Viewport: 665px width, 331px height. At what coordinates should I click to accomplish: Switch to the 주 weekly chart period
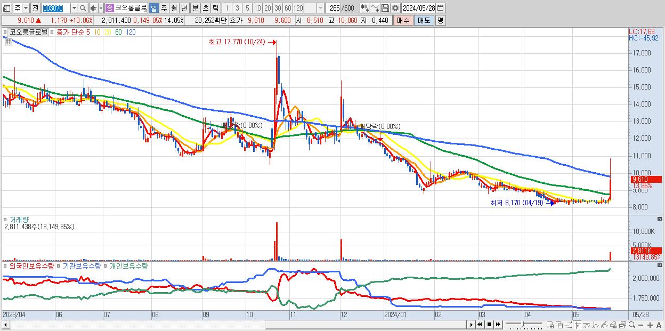tap(164, 8)
